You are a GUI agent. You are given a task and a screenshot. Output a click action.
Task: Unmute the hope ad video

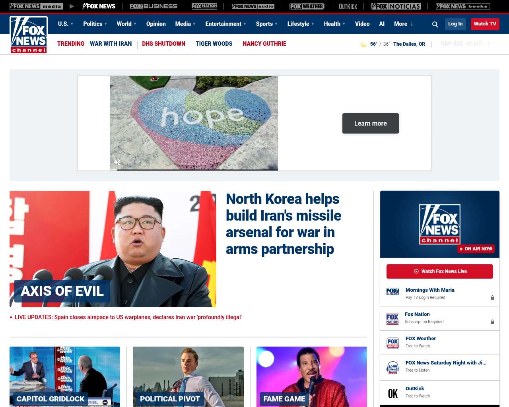pos(117,162)
